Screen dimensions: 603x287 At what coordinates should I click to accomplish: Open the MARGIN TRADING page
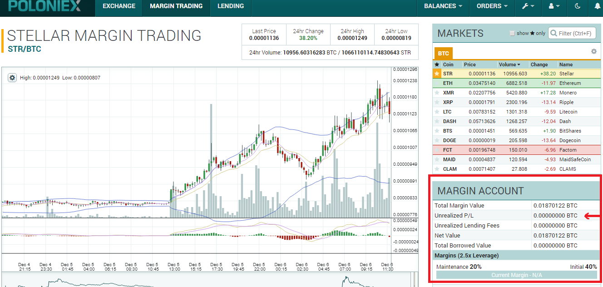click(x=176, y=6)
